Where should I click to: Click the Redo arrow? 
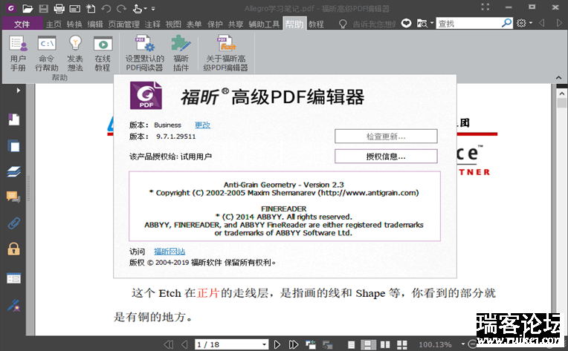tap(122, 8)
